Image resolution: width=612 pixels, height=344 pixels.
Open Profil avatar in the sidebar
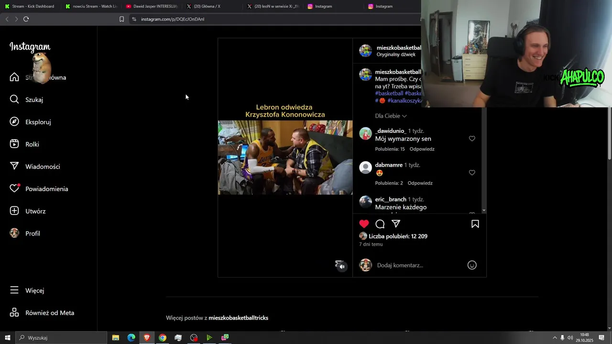pyautogui.click(x=14, y=233)
